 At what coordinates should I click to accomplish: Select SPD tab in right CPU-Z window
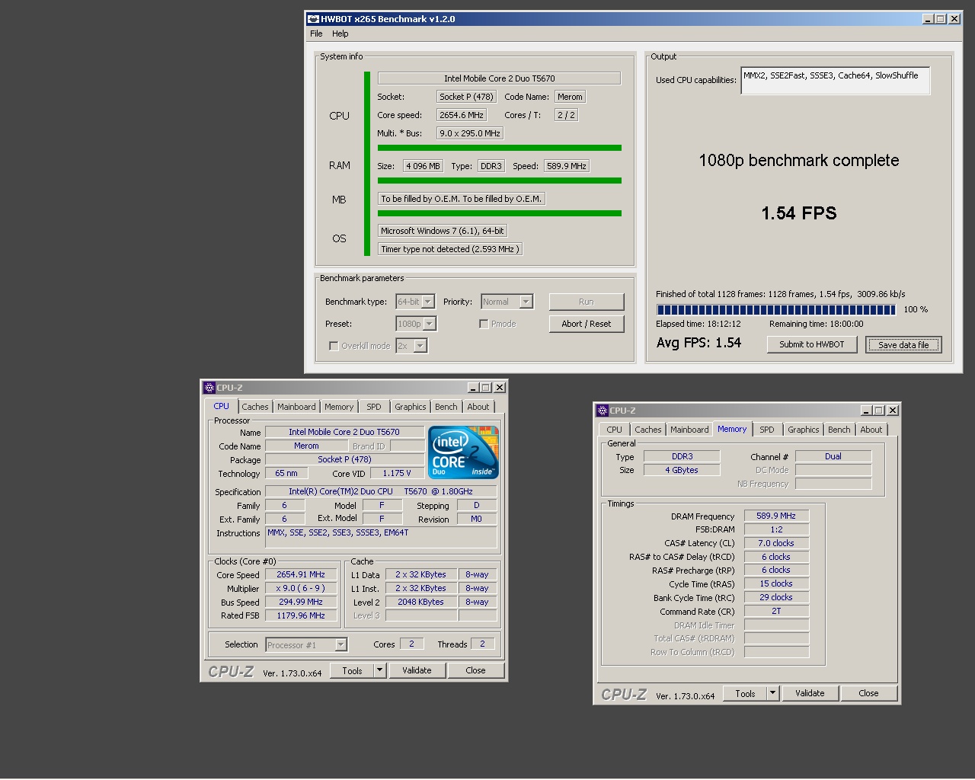pos(767,430)
